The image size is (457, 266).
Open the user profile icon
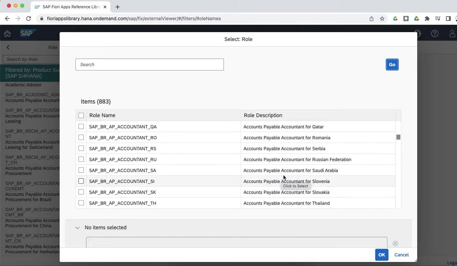click(453, 34)
